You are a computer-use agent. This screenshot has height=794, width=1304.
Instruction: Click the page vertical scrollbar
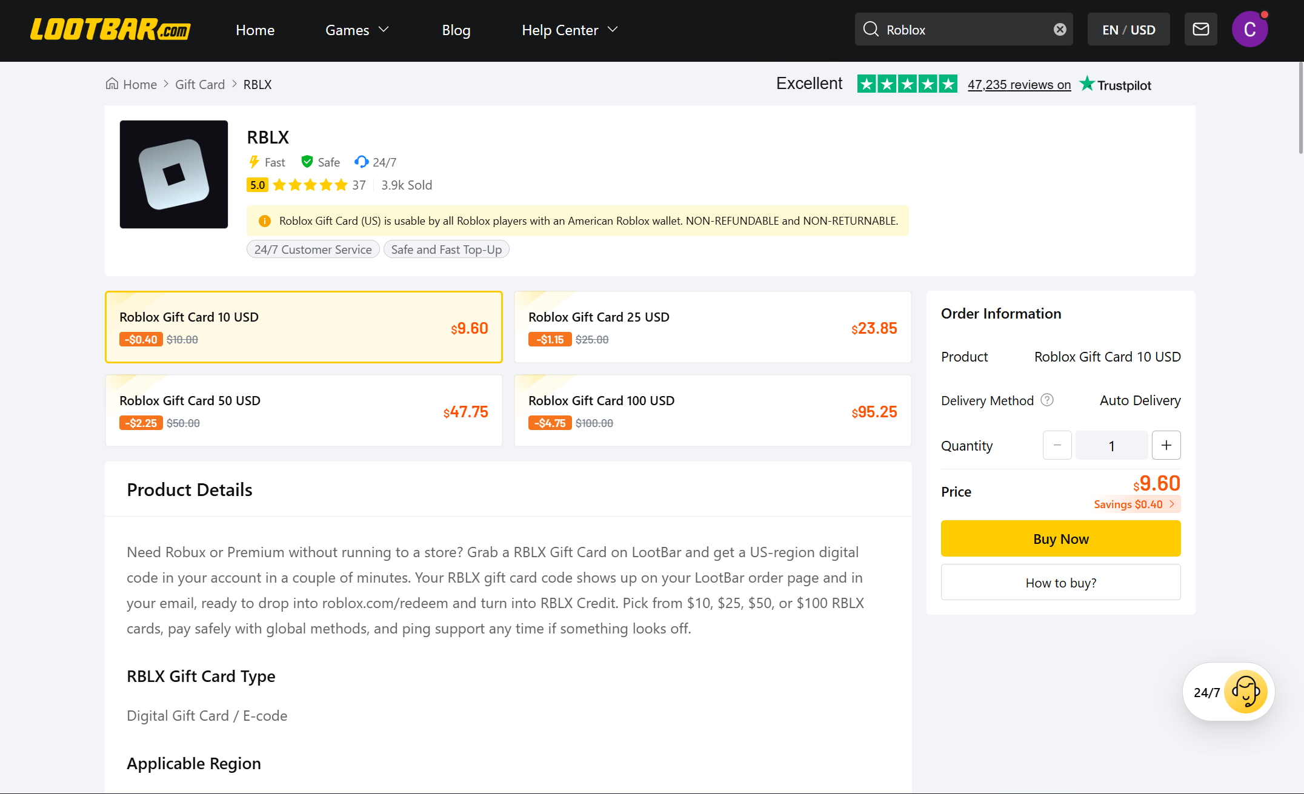pyautogui.click(x=1300, y=108)
